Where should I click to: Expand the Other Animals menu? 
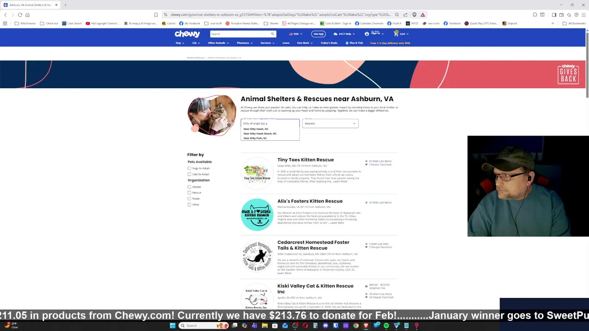click(218, 43)
